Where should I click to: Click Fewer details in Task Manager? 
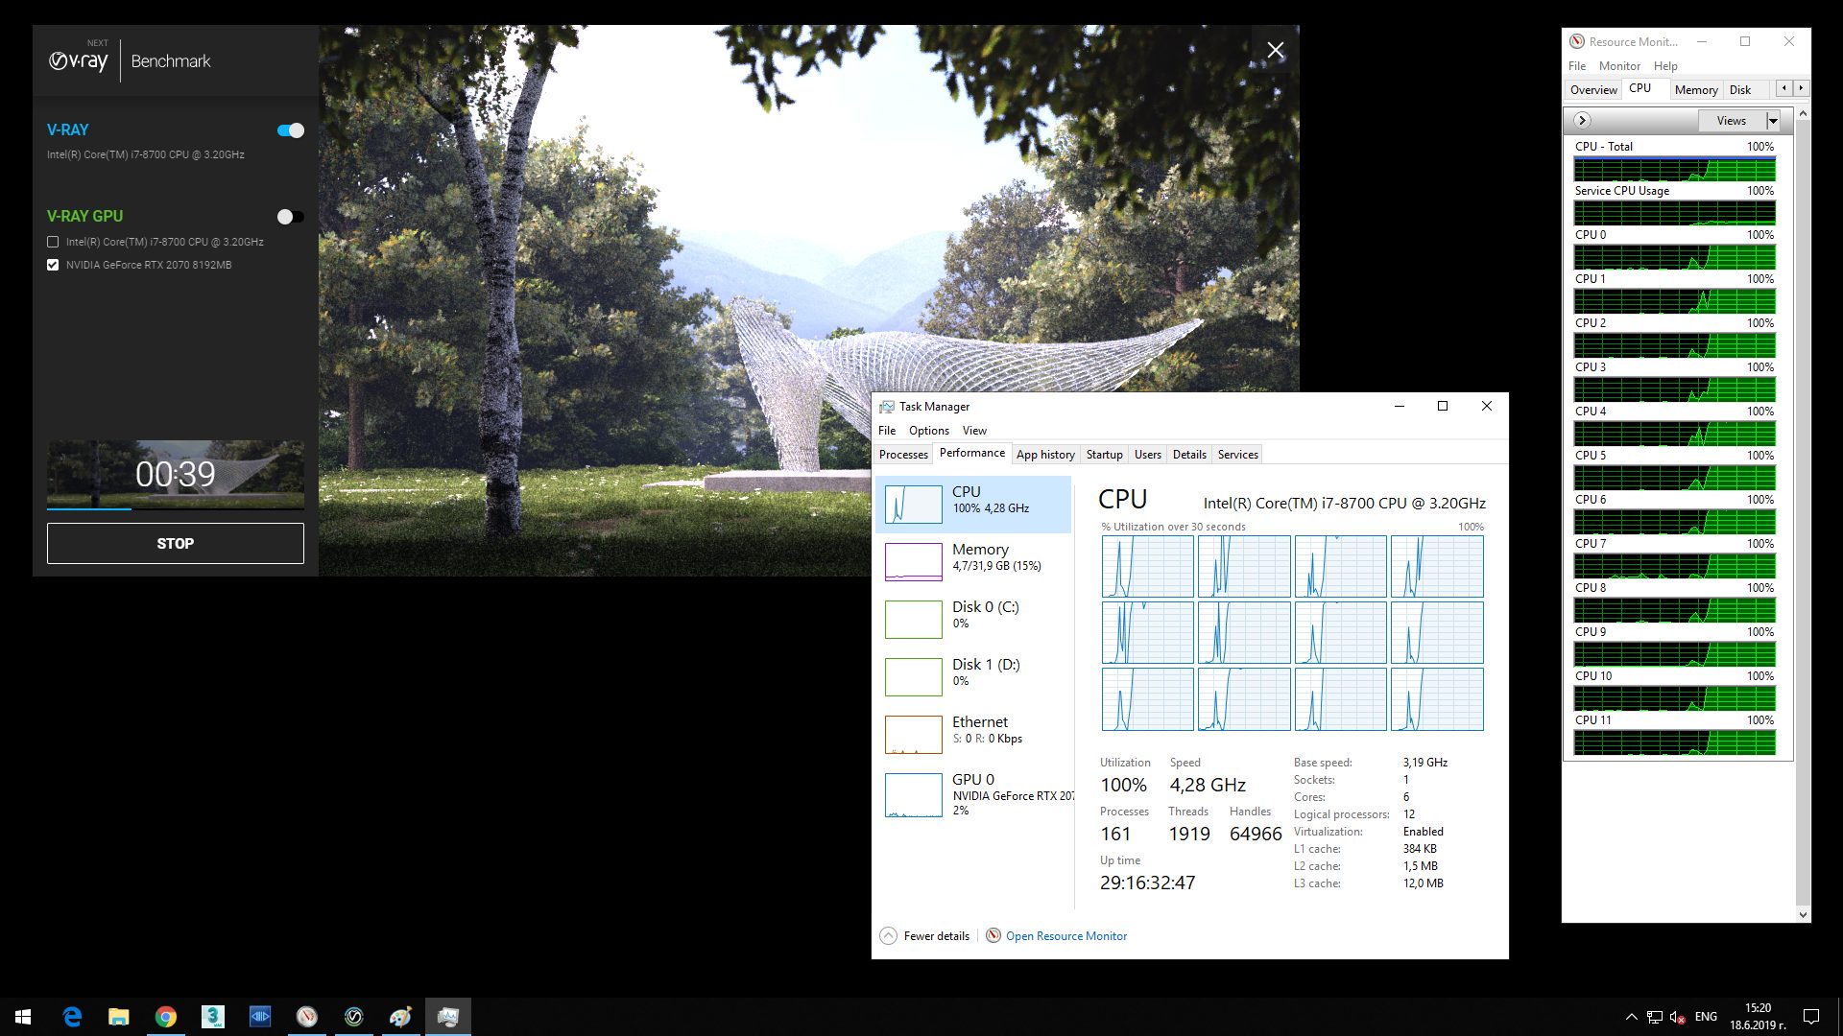(x=923, y=935)
